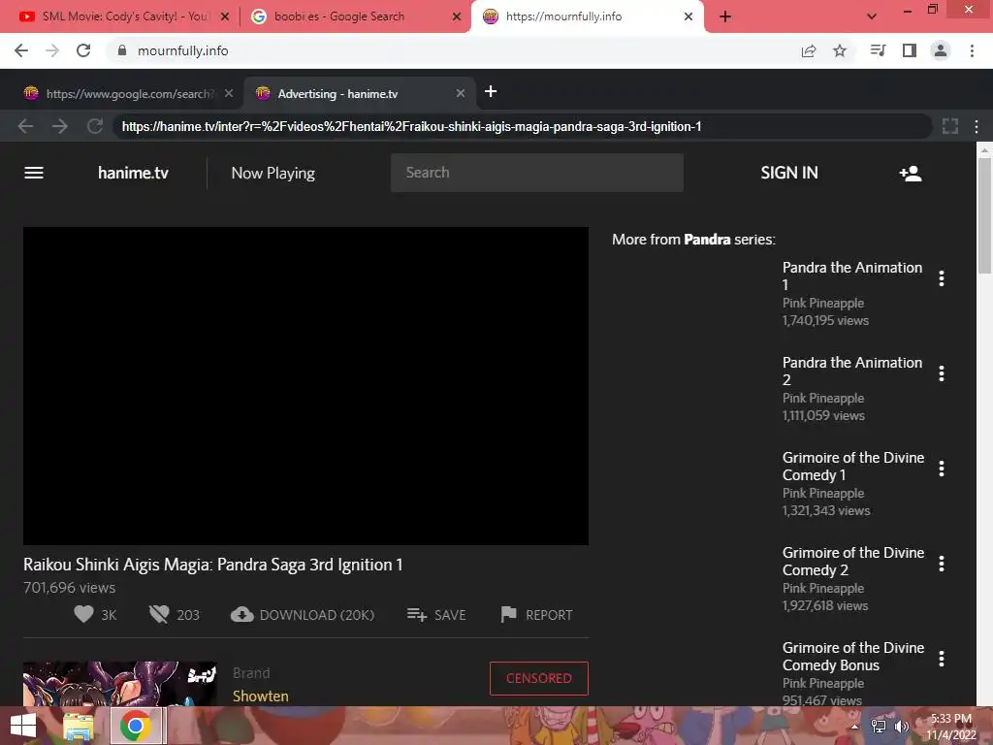Click the broken heart dislike icon showing 203

click(x=159, y=614)
